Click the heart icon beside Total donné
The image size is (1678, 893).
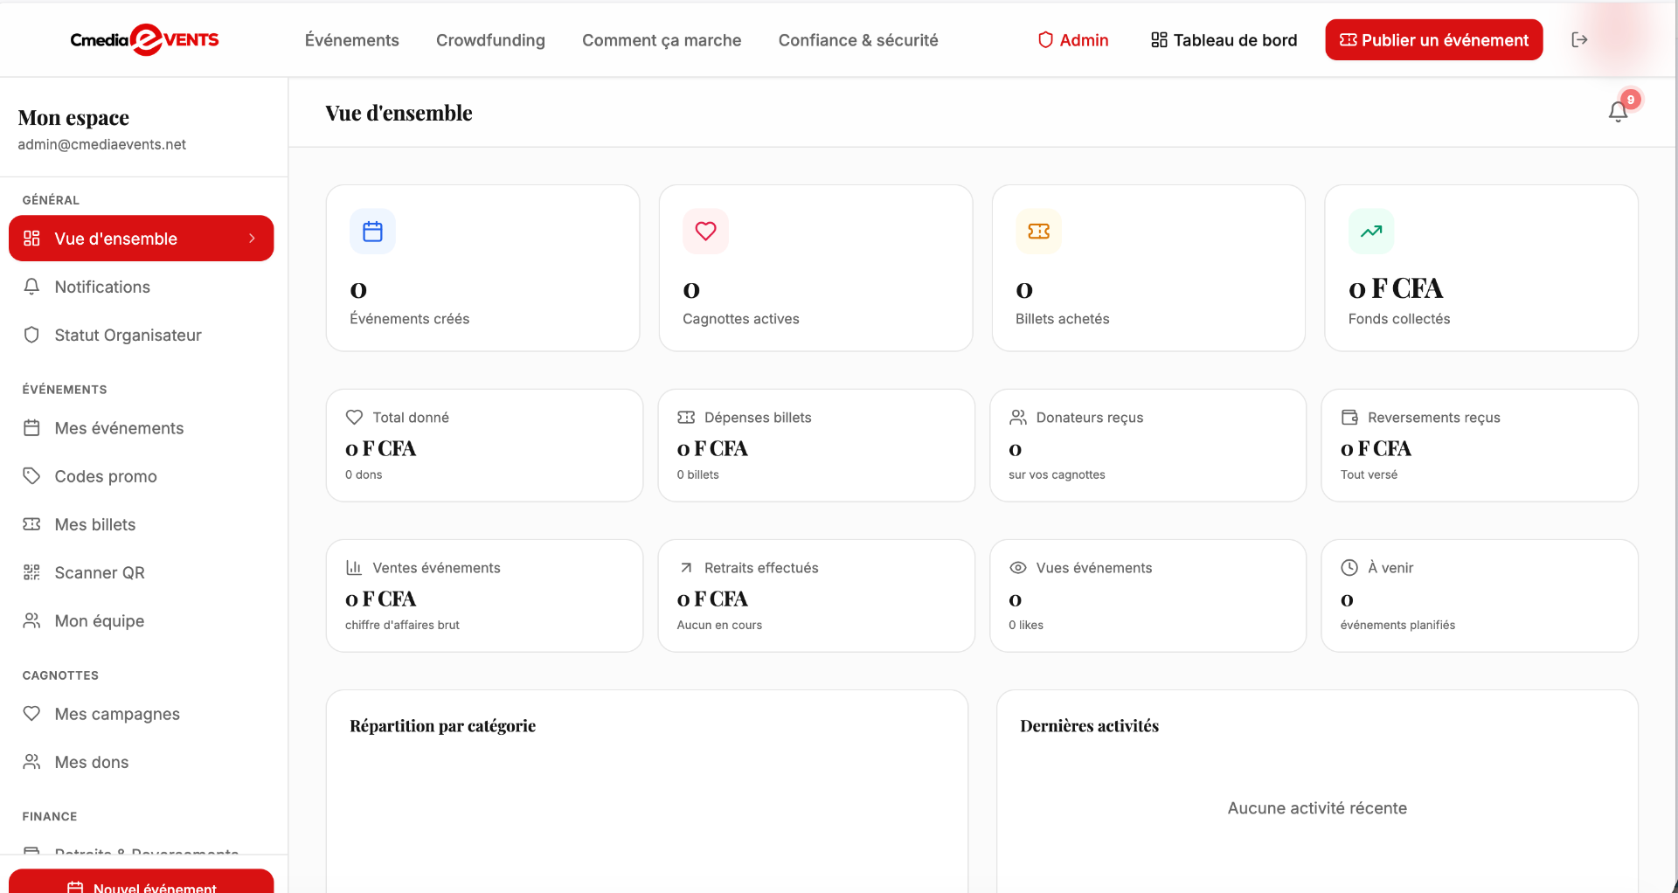point(354,418)
